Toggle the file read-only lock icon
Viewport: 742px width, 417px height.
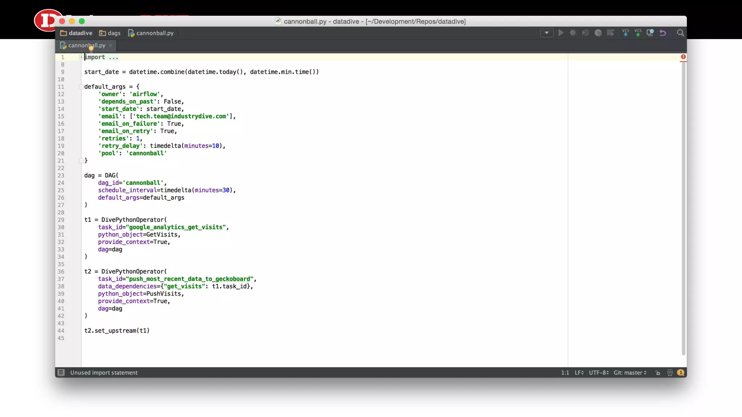pyautogui.click(x=658, y=372)
